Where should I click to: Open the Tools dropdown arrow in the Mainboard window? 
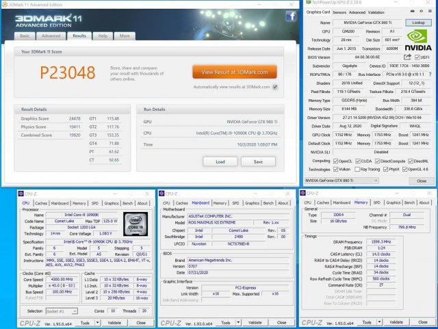[238, 323]
